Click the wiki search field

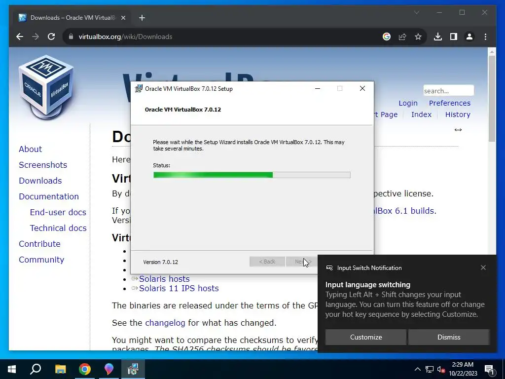[x=448, y=91]
